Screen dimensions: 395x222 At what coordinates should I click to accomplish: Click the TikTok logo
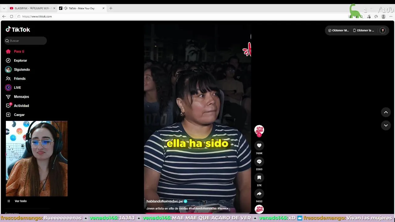click(x=18, y=29)
